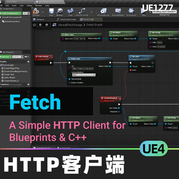179x179 pixels.
Task: Open the eye view options dropdown
Action: (x=27, y=57)
